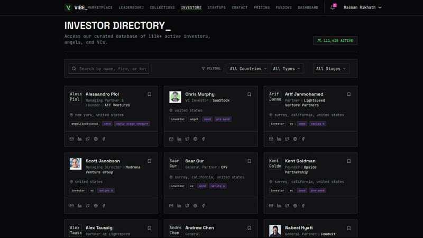Image resolution: width=423 pixels, height=238 pixels.
Task: Go to the Leaderboard nav item
Action: 131,8
